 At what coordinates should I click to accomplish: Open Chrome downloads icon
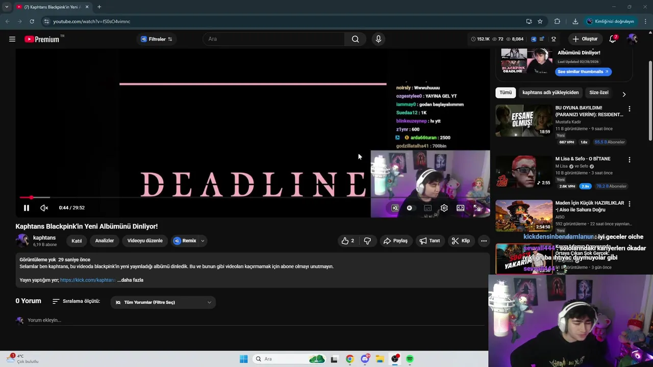coord(575,21)
